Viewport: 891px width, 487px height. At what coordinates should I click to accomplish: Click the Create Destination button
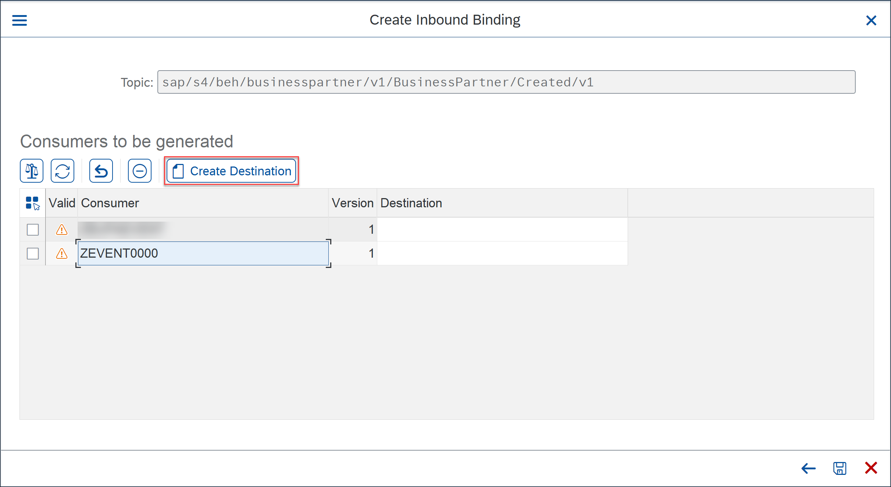(231, 171)
